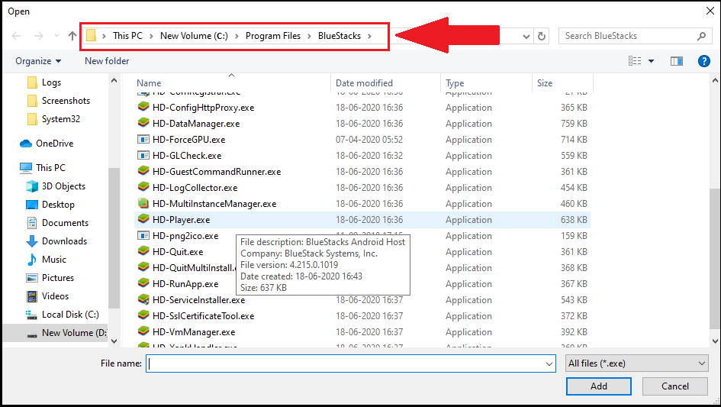
Task: Select New Volume (C:) in the address path
Action: [194, 36]
